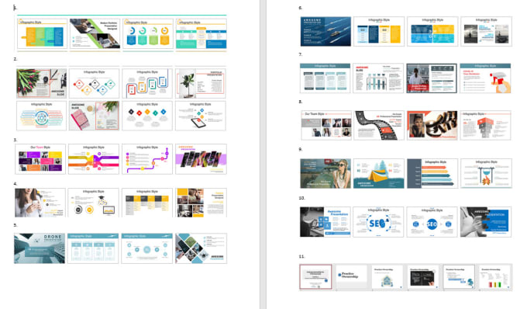
Task: Click the red spray bottle slide
Action: coord(485,78)
